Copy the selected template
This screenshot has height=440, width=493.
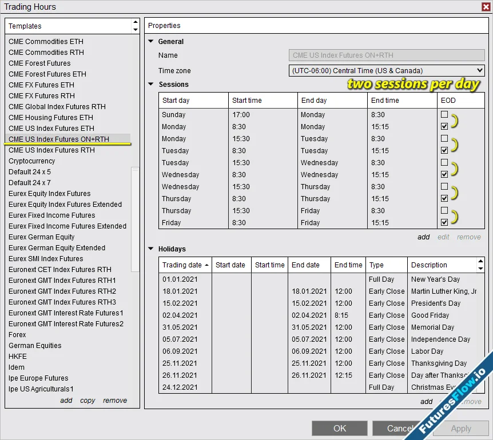[x=88, y=401]
